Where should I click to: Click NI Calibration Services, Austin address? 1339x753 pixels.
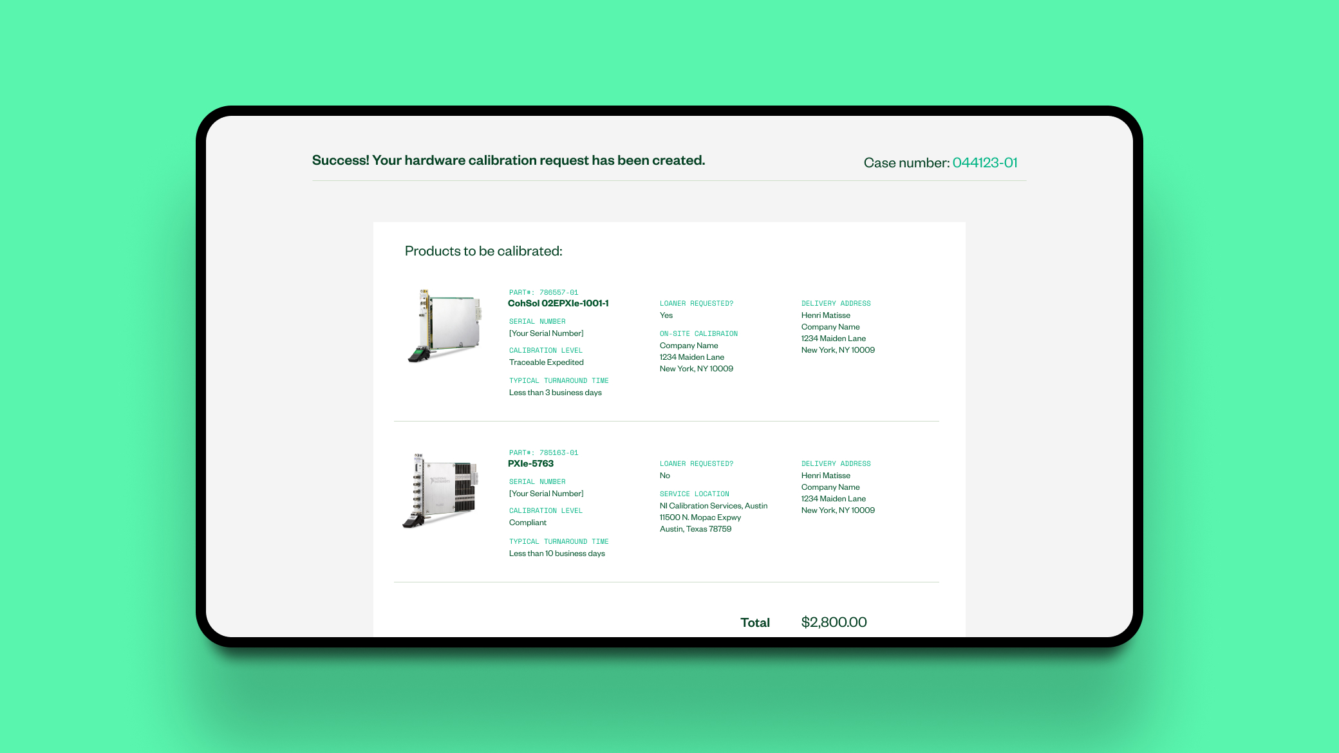pos(713,506)
